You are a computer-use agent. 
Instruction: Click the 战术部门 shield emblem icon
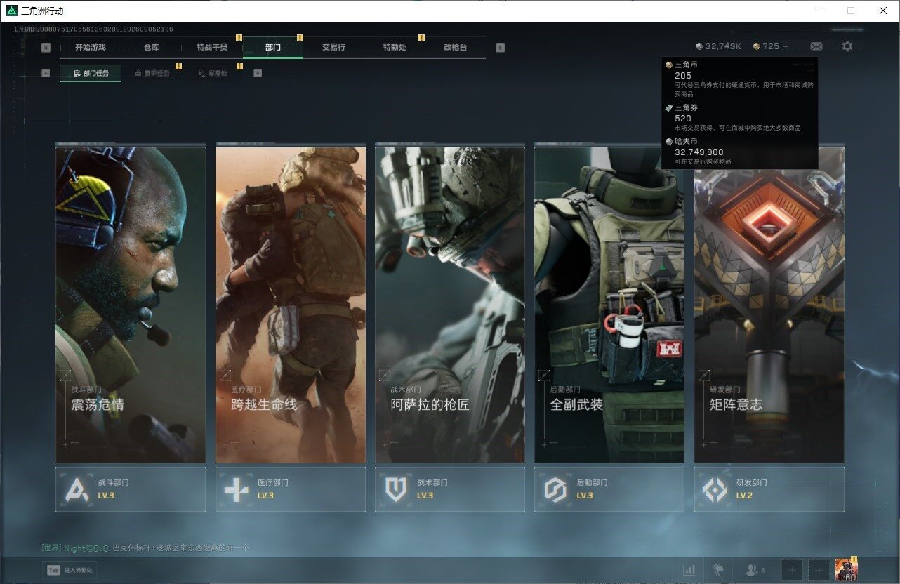396,489
